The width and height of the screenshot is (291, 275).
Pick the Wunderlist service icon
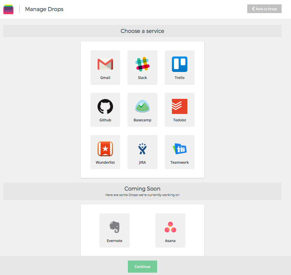click(105, 149)
